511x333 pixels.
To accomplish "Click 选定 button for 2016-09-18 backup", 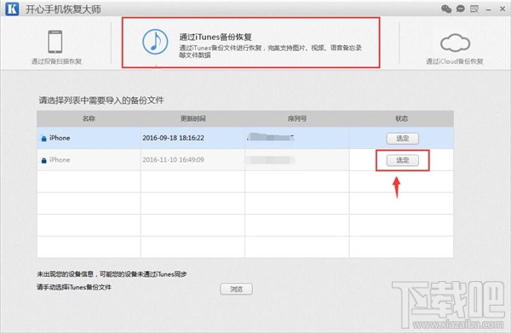I will (x=403, y=139).
